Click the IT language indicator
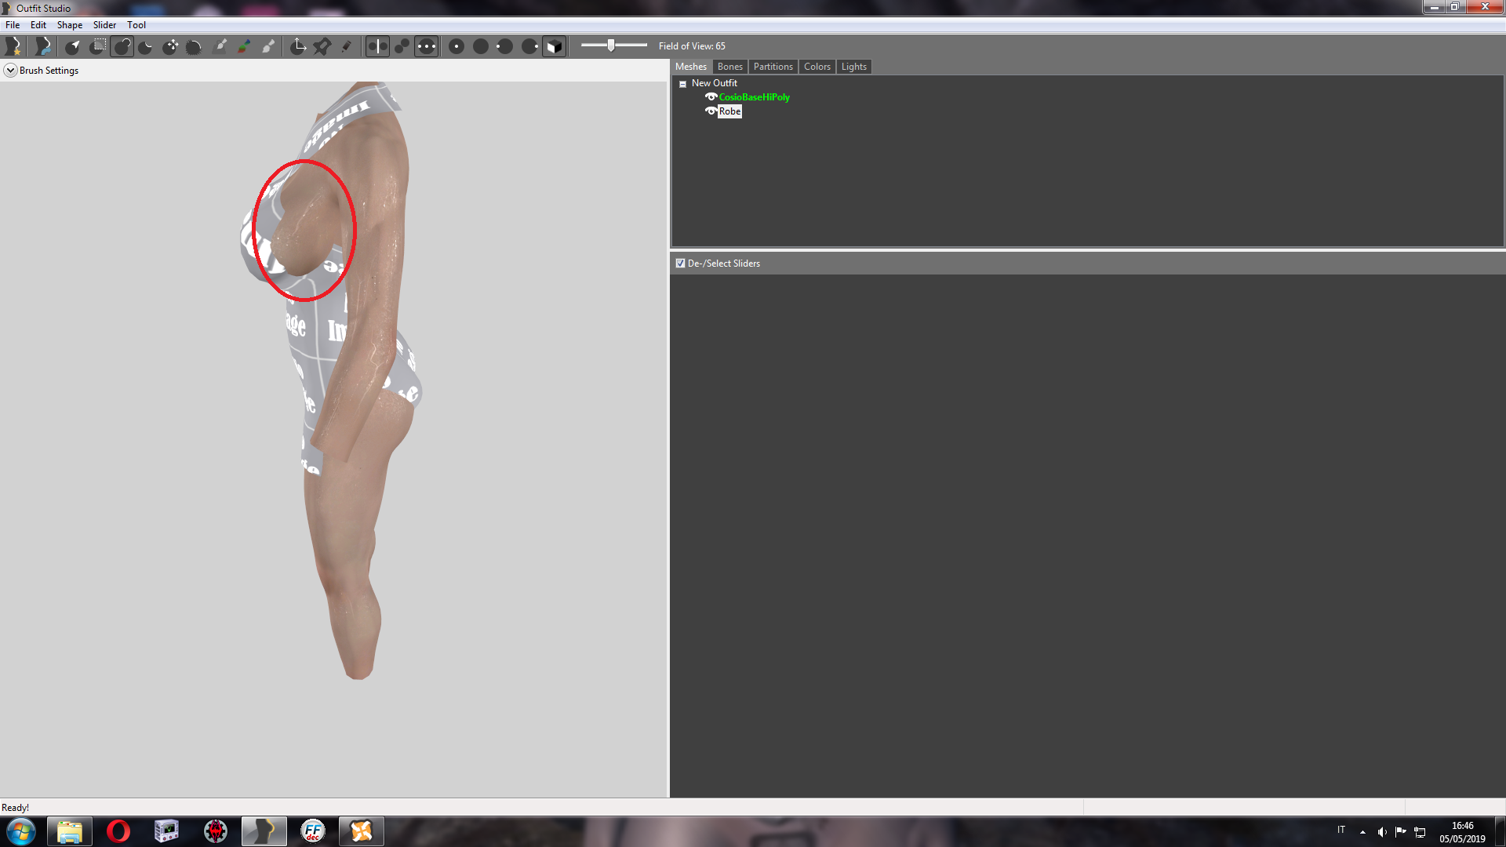 coord(1341,830)
